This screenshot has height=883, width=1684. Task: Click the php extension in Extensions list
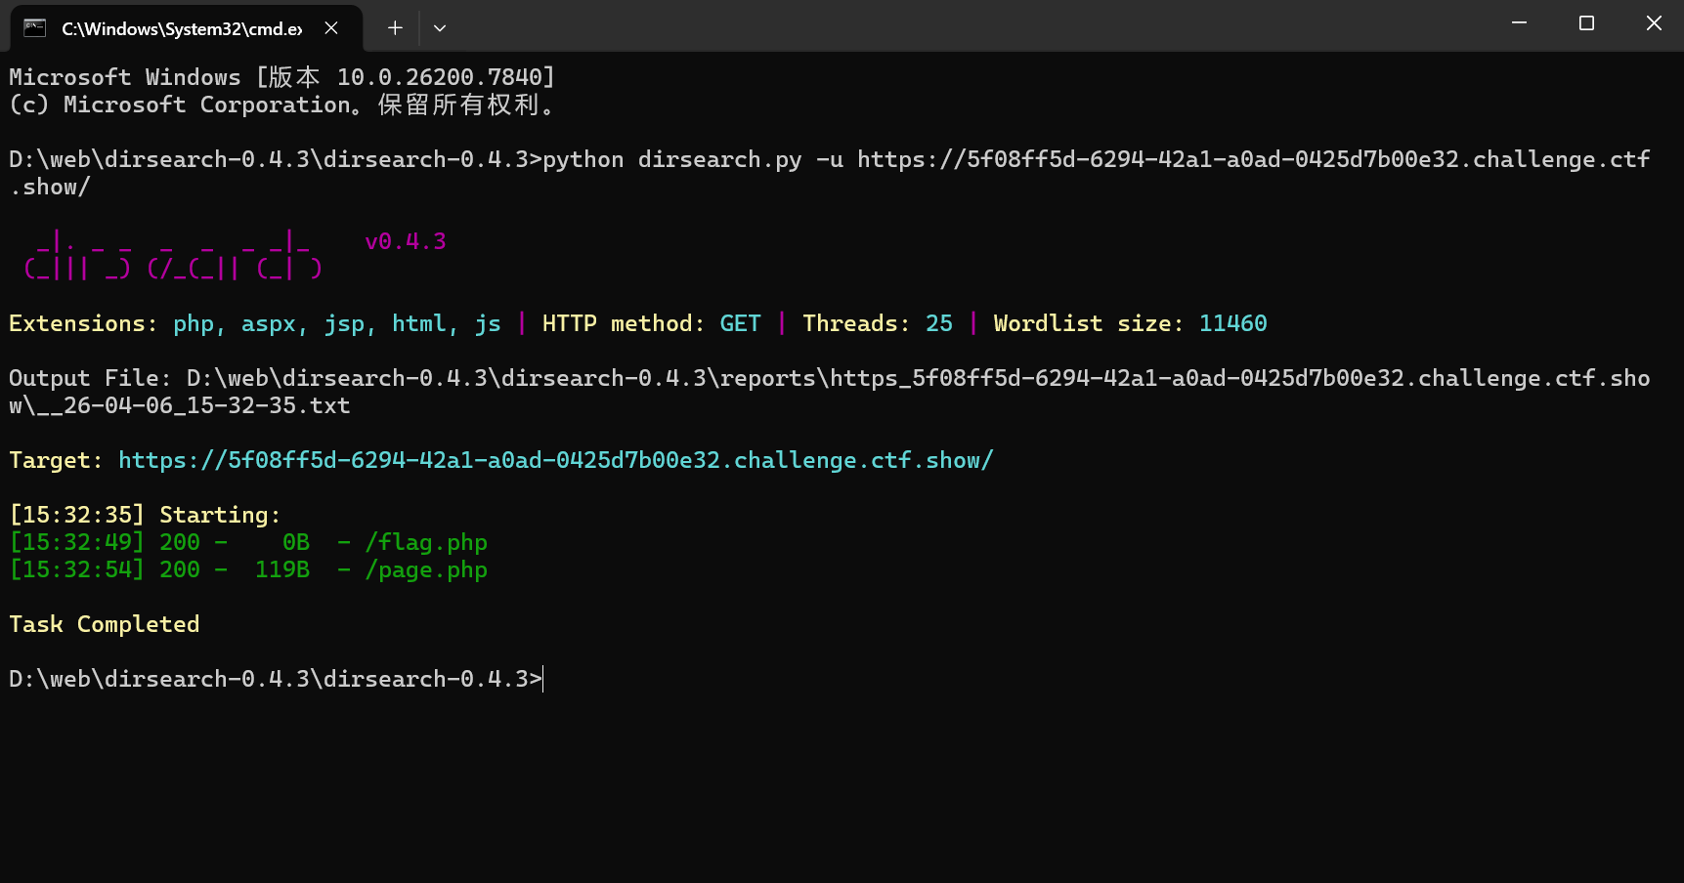[x=194, y=323]
